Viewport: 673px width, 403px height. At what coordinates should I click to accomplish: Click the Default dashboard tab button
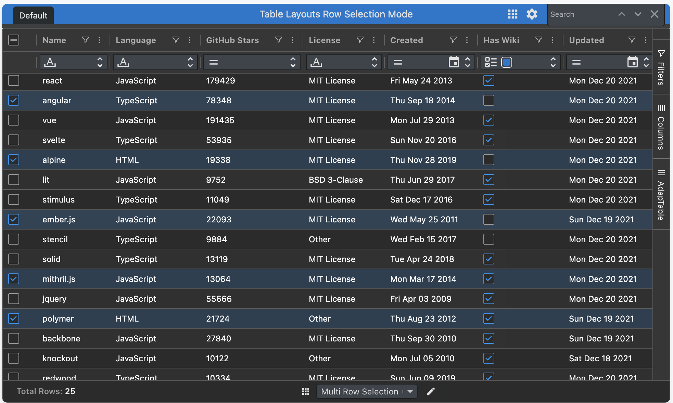pyautogui.click(x=33, y=15)
